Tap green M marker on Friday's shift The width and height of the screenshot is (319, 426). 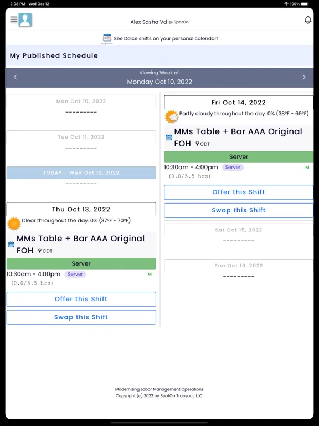pos(307,168)
